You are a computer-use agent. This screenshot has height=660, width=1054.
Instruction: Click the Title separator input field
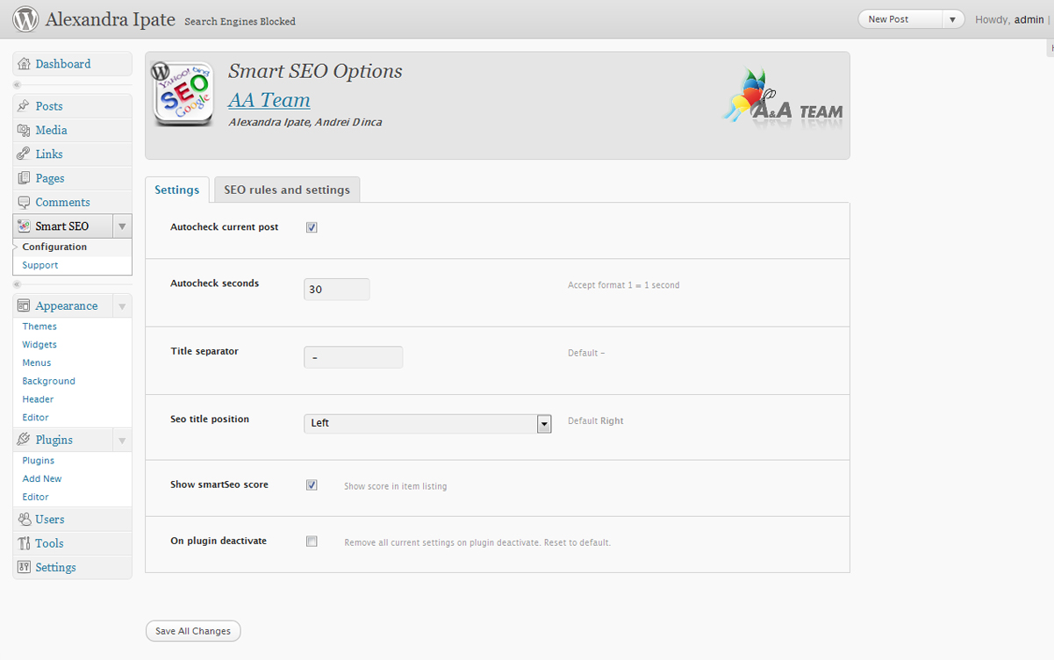coord(354,357)
